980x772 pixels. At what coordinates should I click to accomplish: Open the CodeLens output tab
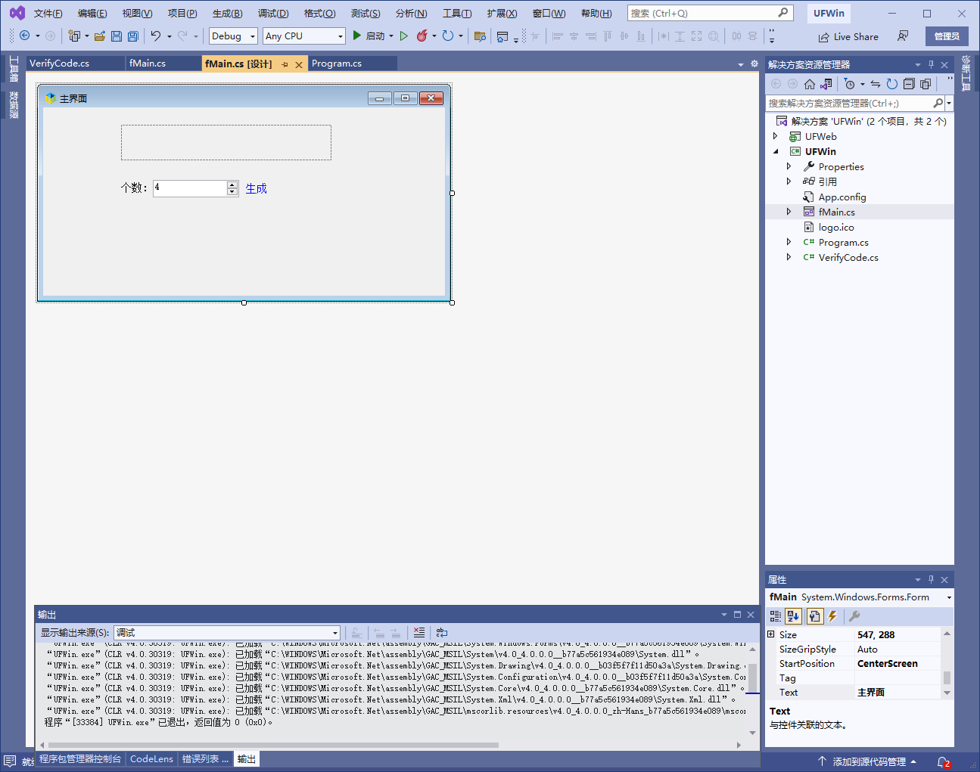[151, 759]
